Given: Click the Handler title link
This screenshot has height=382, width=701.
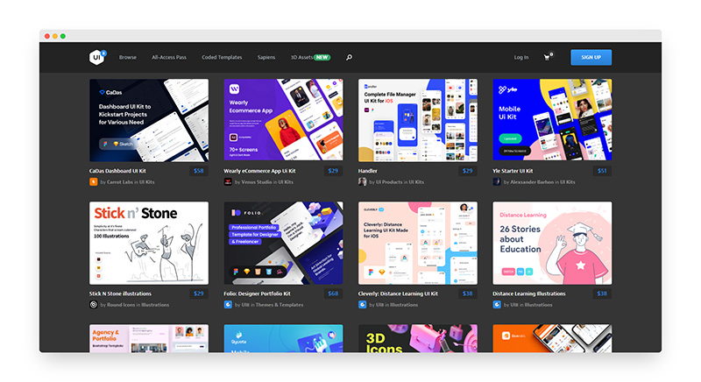Looking at the screenshot, I should pyautogui.click(x=367, y=171).
